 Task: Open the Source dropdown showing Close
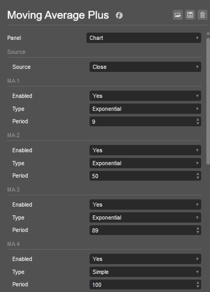click(145, 67)
